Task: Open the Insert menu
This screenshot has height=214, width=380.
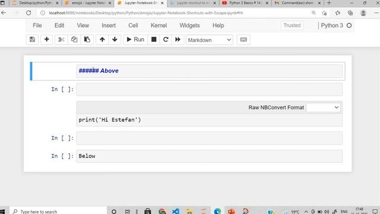Action: (109, 26)
